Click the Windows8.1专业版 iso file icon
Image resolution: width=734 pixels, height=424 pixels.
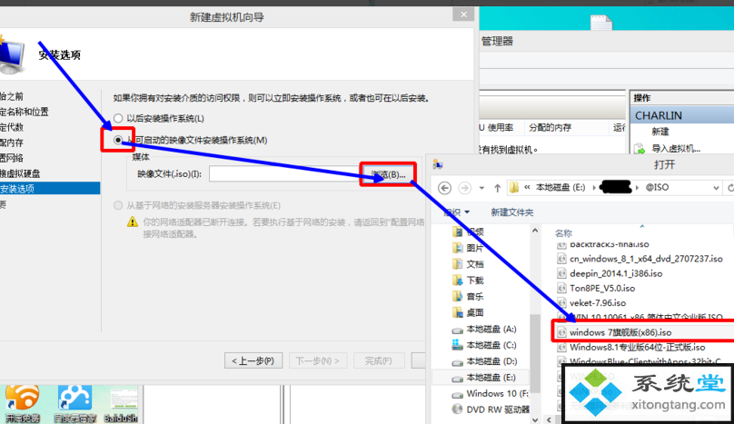(561, 348)
